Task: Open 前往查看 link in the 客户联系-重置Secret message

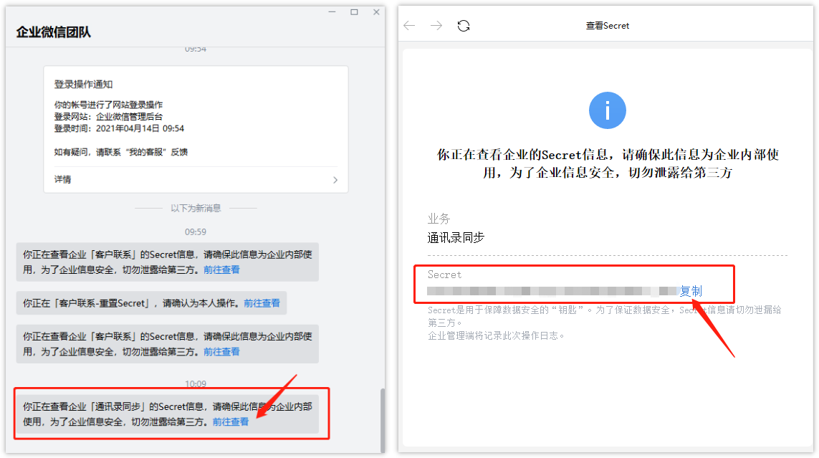Action: (262, 303)
